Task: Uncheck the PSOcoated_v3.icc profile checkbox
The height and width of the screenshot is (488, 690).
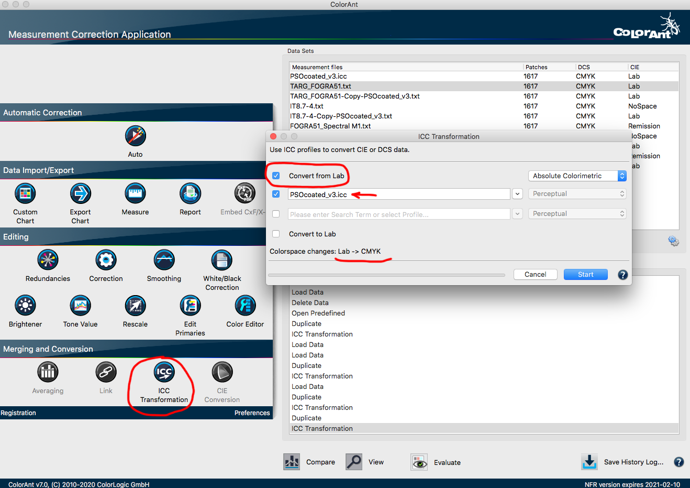Action: click(276, 194)
